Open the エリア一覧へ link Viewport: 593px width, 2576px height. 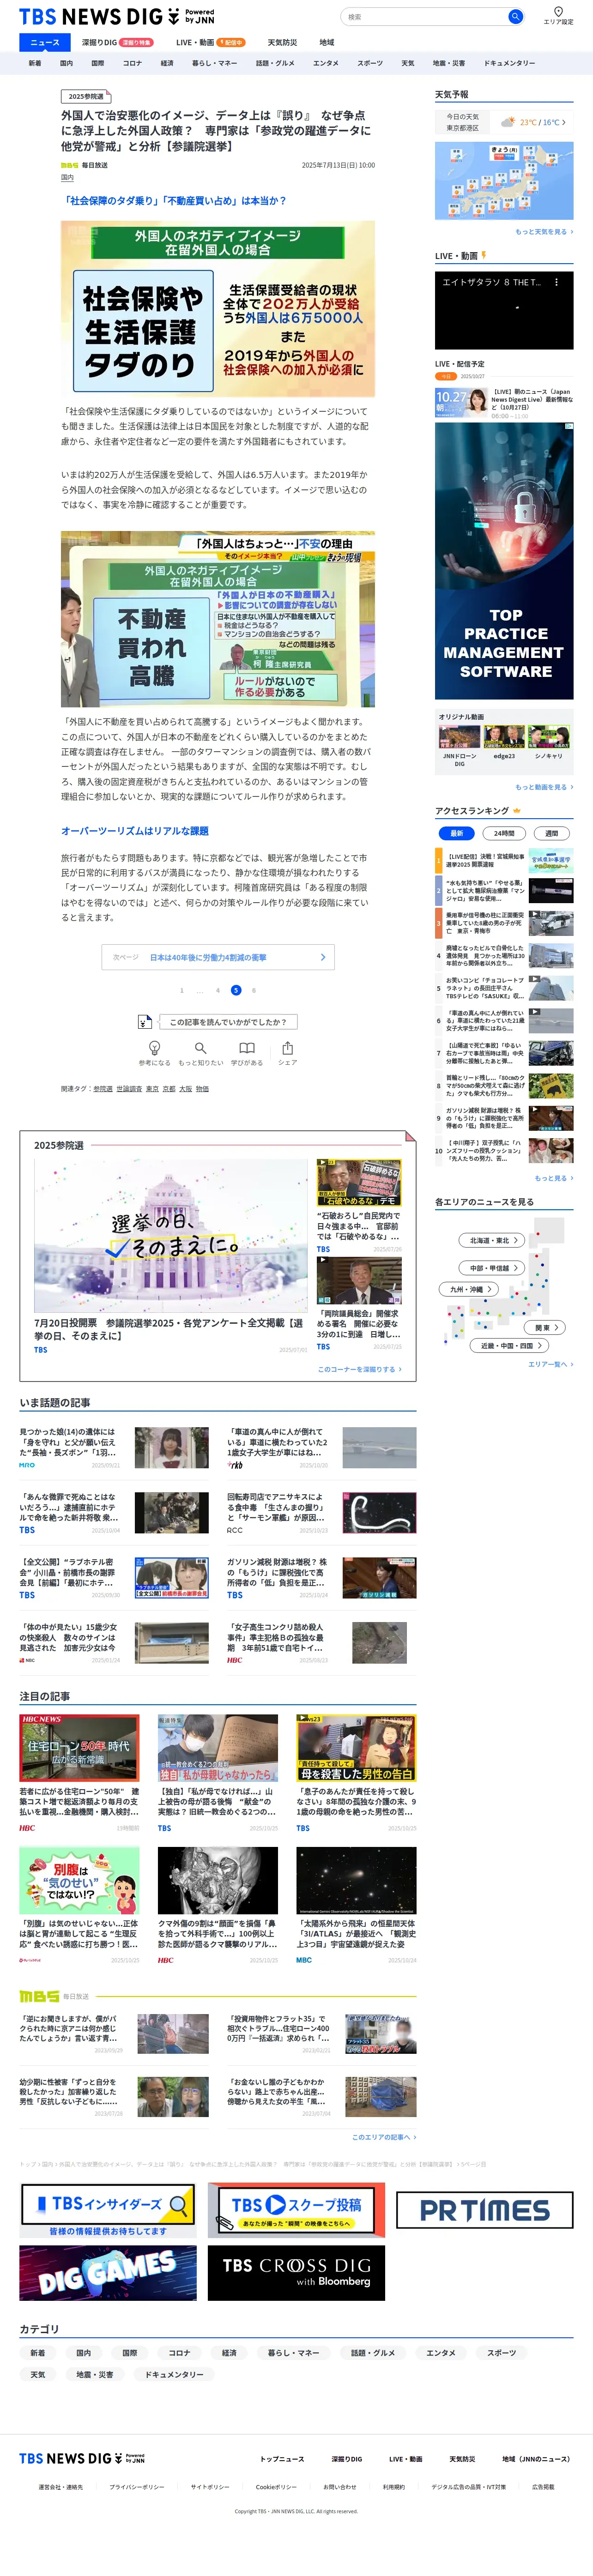(x=550, y=1364)
